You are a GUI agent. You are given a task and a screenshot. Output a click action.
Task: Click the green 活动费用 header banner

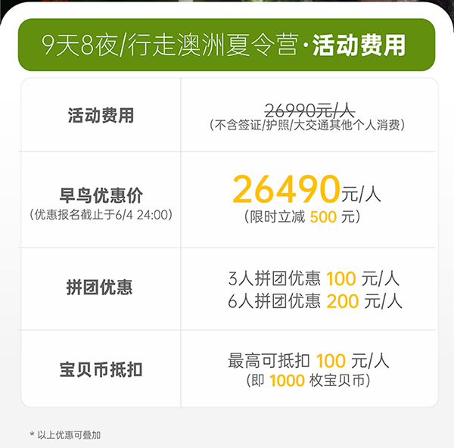[x=227, y=45]
